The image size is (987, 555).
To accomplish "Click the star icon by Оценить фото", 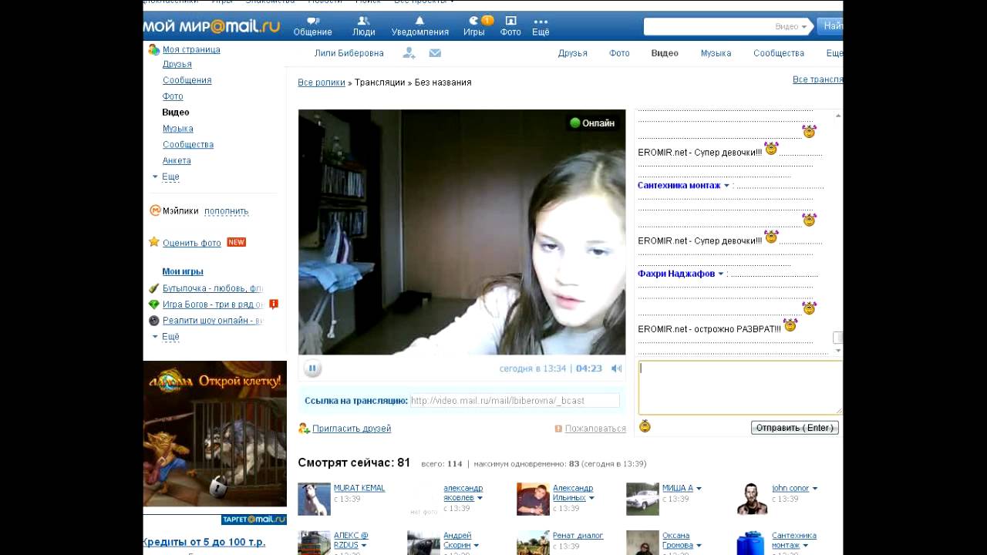I will [x=154, y=242].
